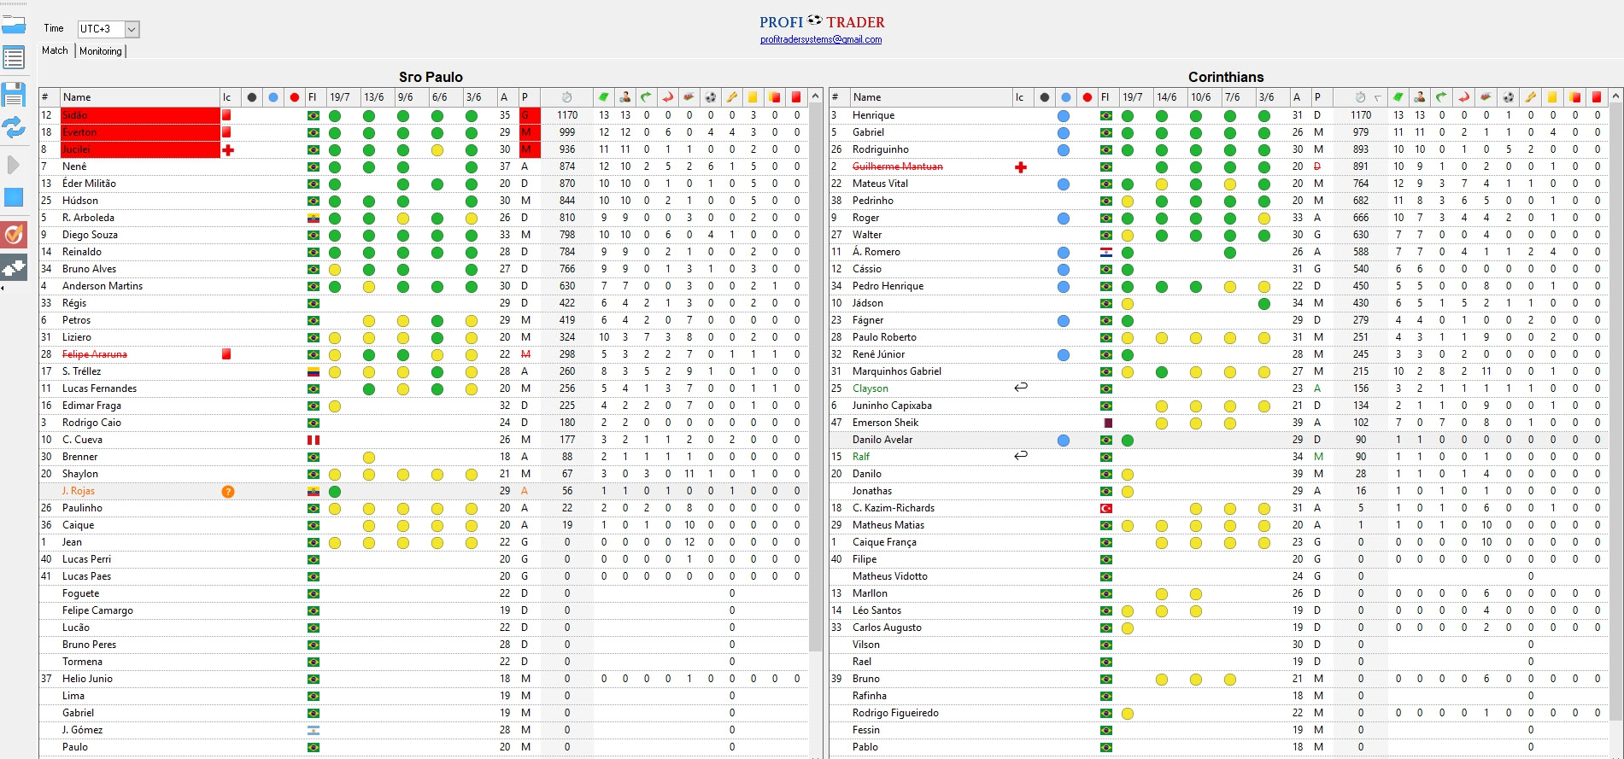This screenshot has width=1624, height=759.
Task: Select the Sidão player row
Action: pos(423,115)
